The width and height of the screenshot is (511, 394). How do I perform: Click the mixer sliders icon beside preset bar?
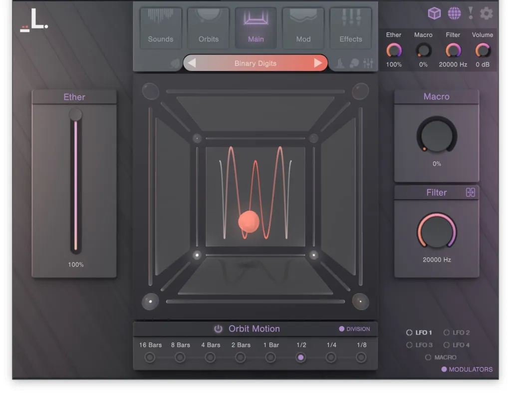[x=368, y=63]
